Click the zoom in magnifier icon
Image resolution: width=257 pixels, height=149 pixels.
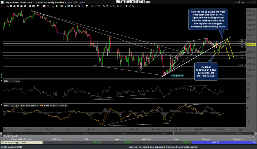coord(104,6)
